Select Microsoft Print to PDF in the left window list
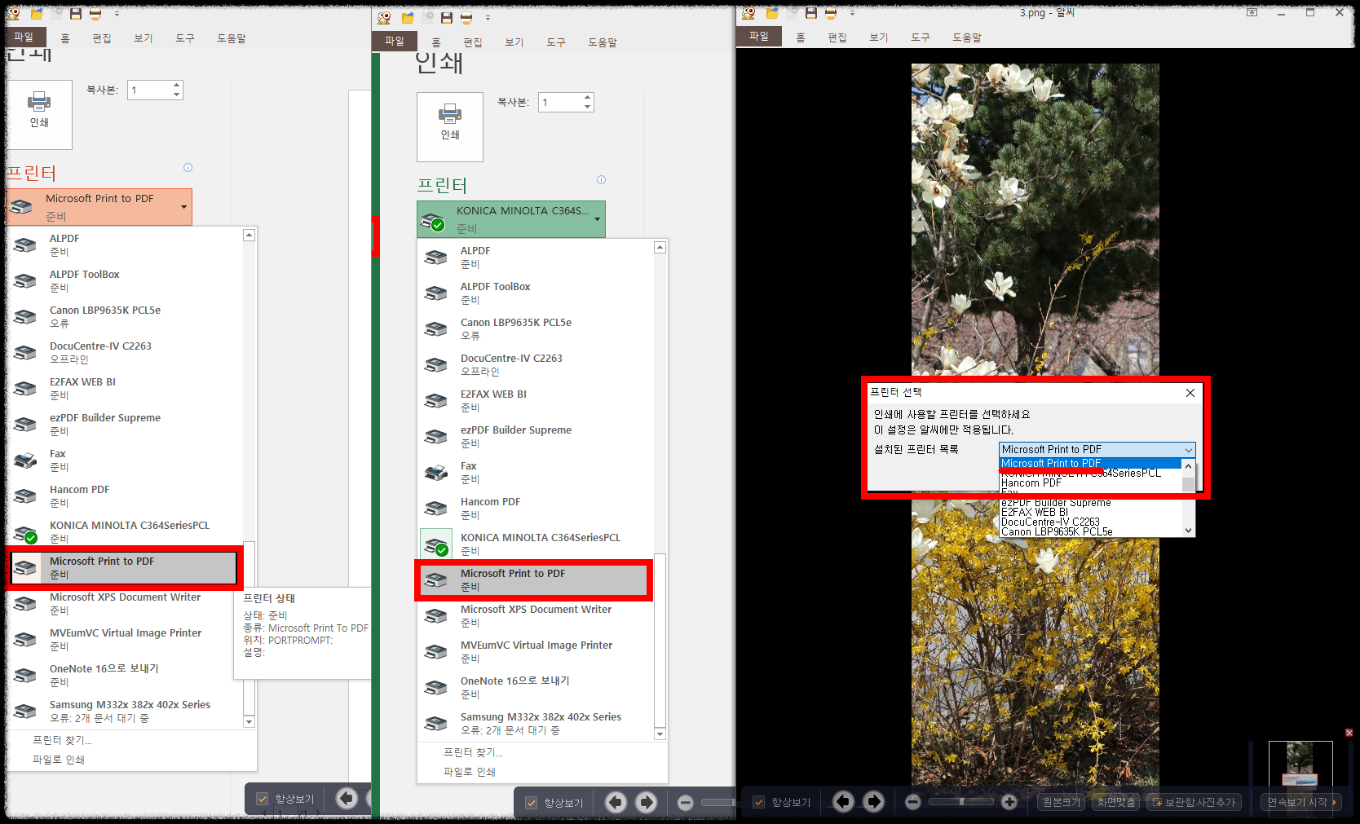1360x824 pixels. (123, 568)
